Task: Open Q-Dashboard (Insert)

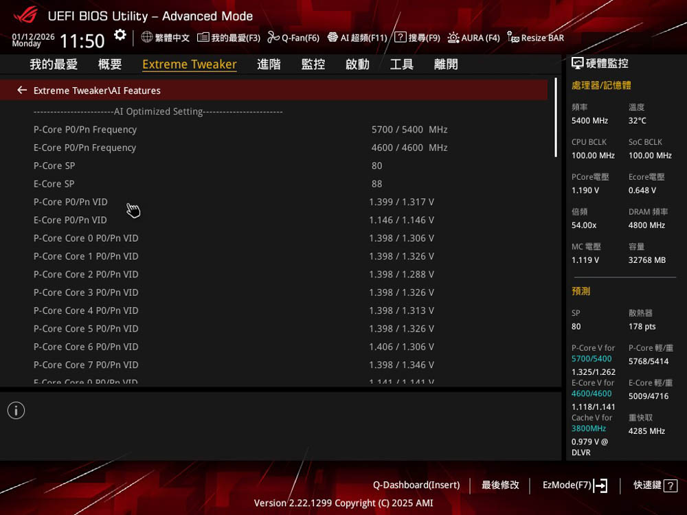Action: [x=416, y=485]
